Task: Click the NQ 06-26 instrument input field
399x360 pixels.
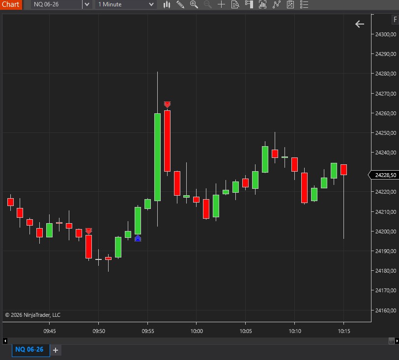Action: [56, 4]
